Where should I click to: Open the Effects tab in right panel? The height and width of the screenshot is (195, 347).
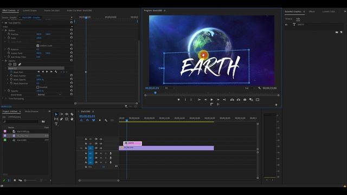[x=312, y=11]
